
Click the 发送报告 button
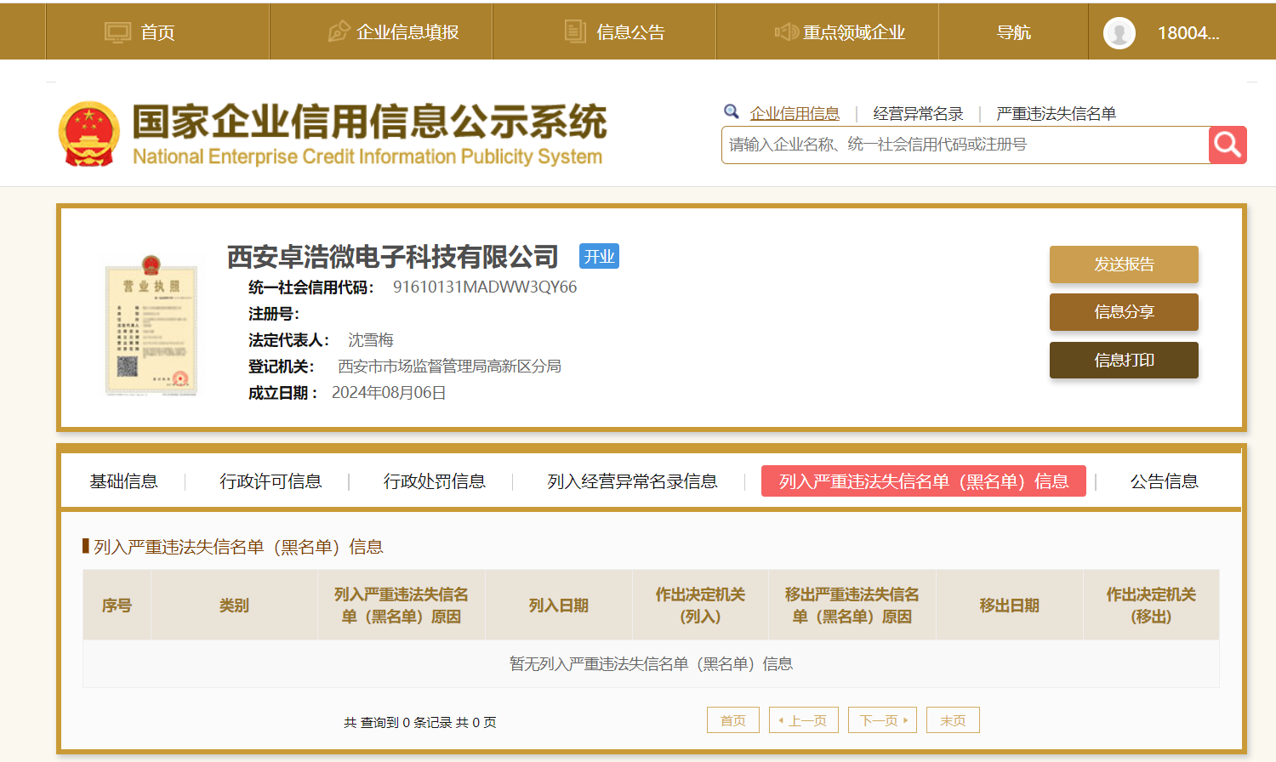pos(1124,264)
